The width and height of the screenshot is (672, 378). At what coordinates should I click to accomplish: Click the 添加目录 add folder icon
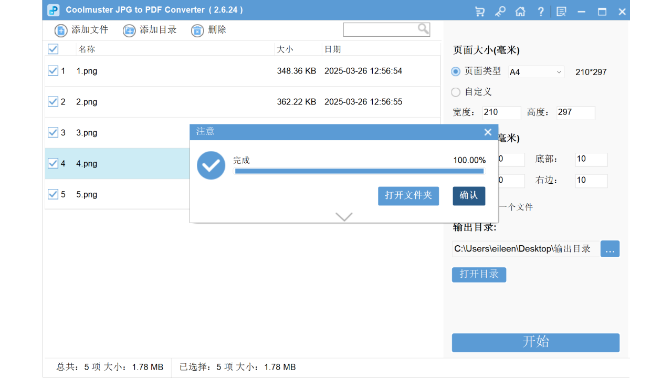tap(129, 30)
